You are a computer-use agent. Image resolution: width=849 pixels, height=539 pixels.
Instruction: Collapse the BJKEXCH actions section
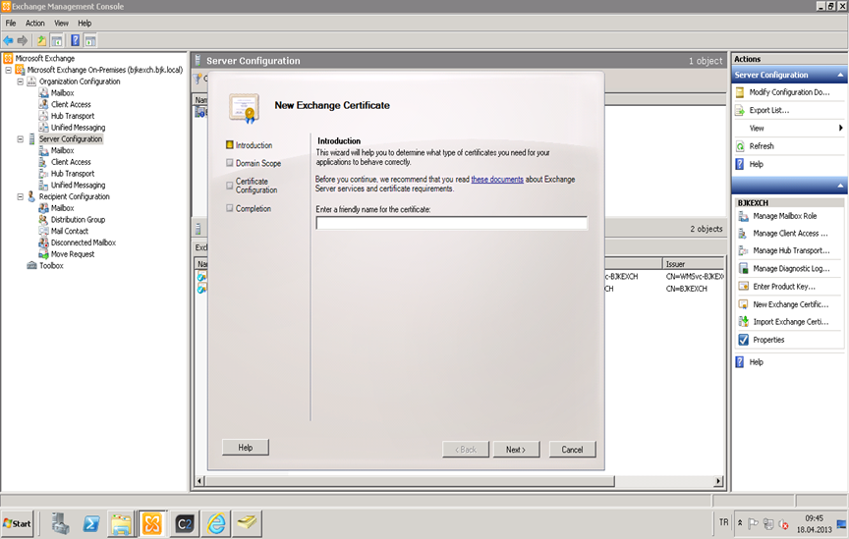[840, 186]
